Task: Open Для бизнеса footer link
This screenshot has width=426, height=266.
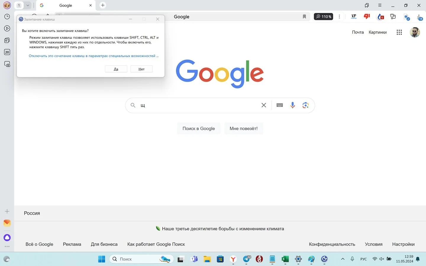Action: point(104,244)
